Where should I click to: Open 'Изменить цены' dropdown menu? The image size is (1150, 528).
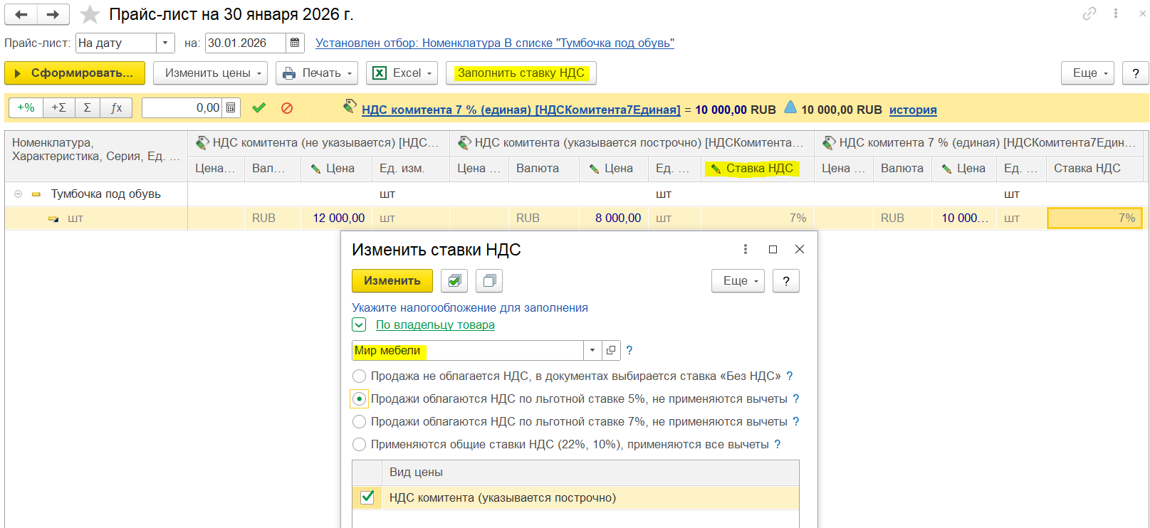pos(210,73)
